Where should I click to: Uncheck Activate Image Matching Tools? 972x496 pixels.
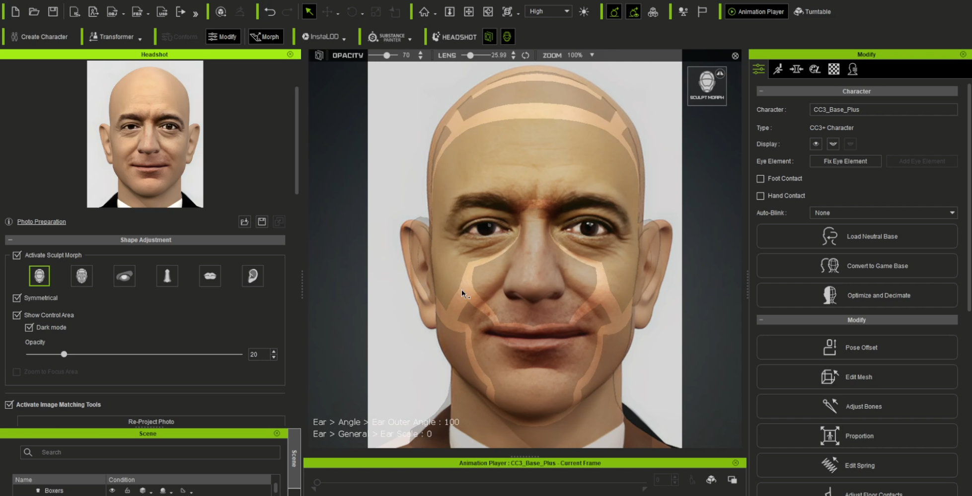point(9,405)
